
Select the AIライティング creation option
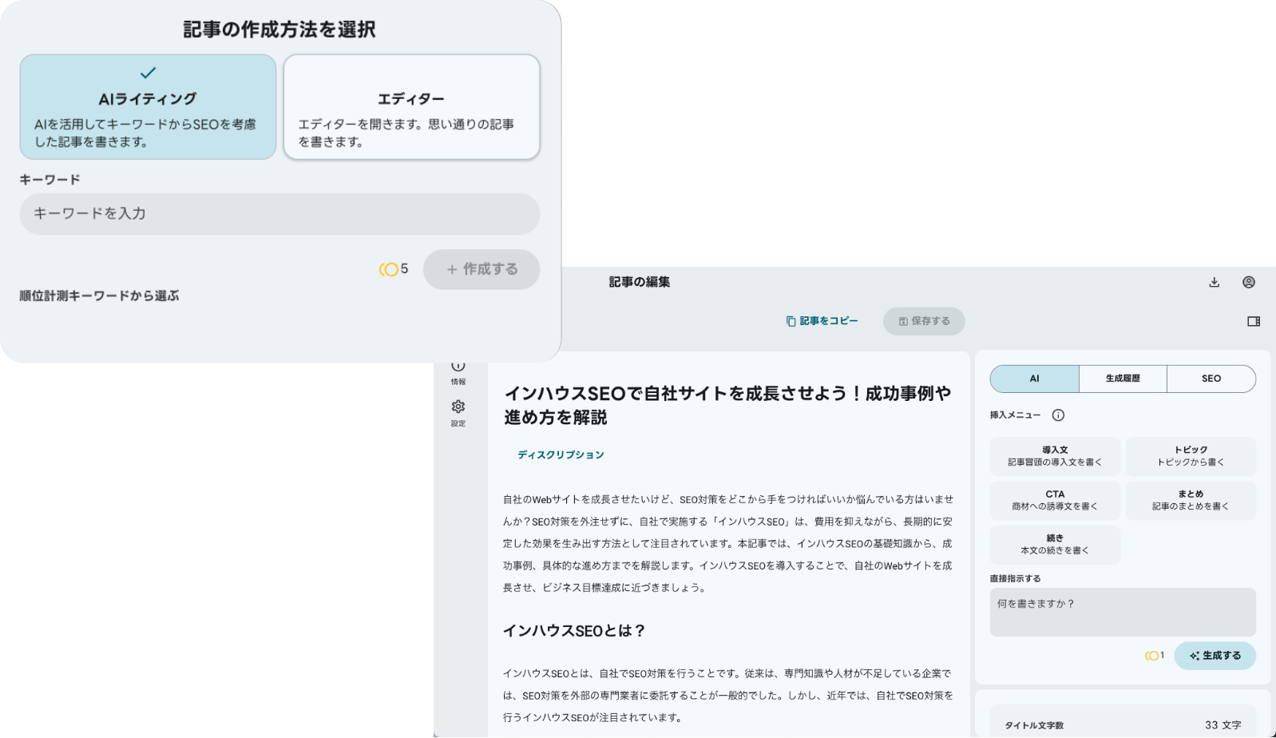click(148, 107)
